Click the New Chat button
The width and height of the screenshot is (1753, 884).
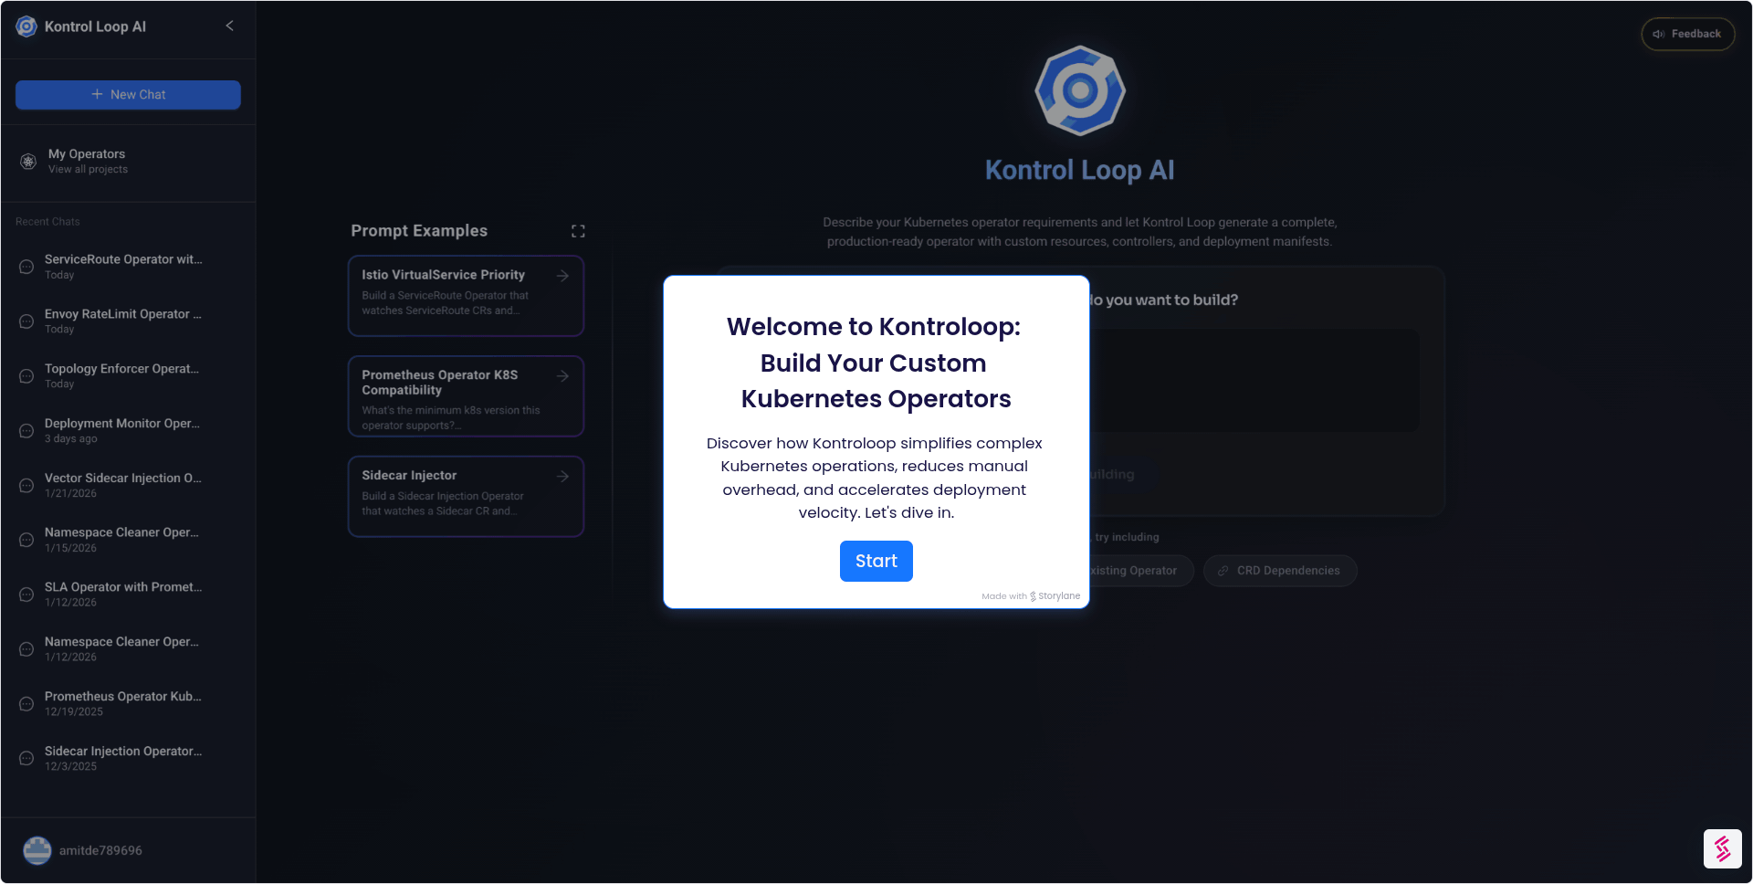point(128,95)
